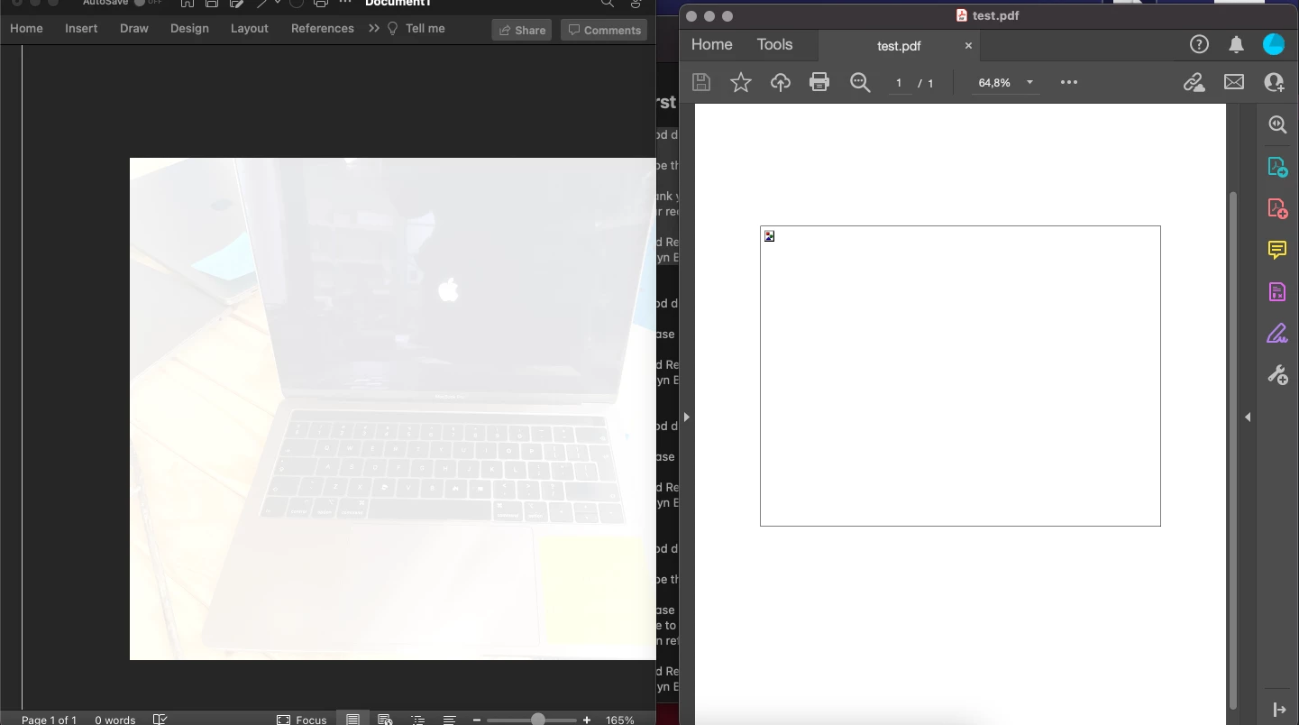This screenshot has height=725, width=1299.
Task: Open the Acrobat account profile avatar
Action: (x=1274, y=44)
